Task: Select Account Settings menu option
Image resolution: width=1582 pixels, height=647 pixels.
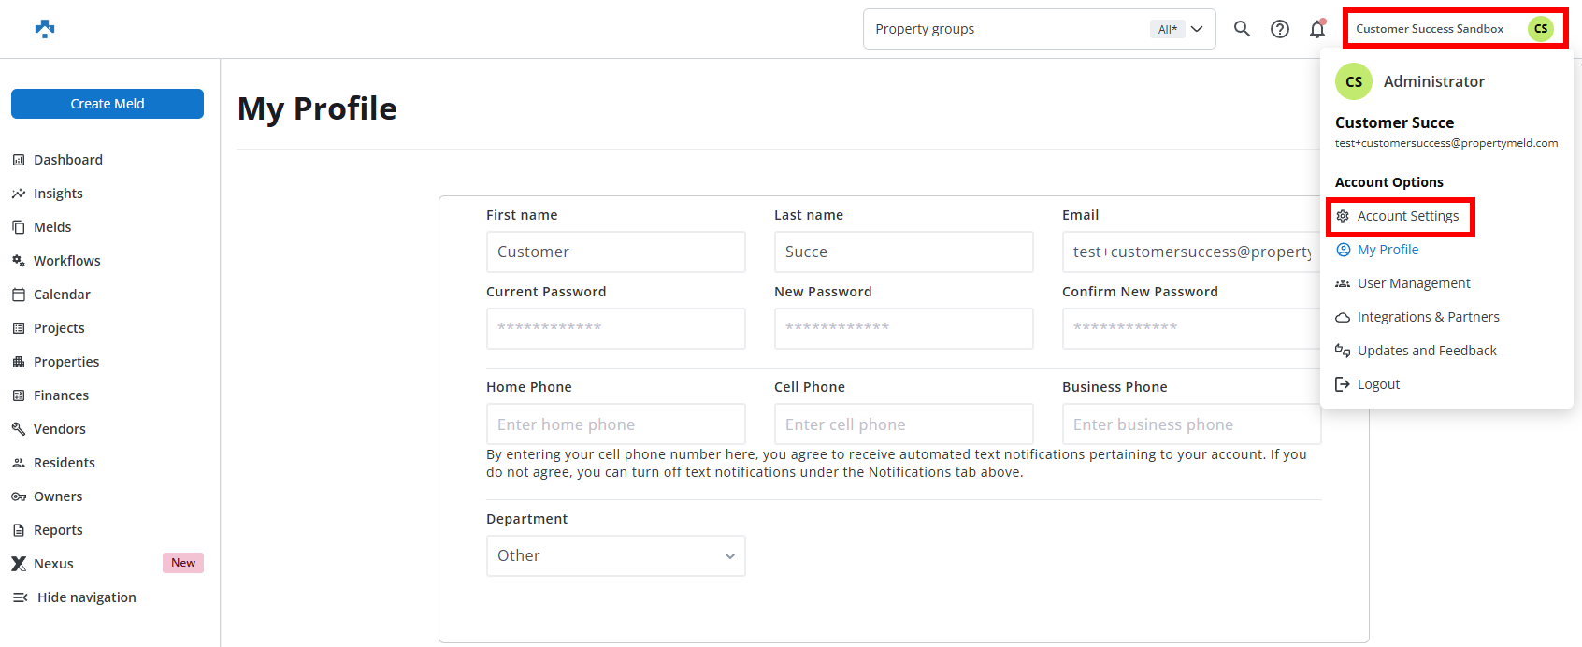Action: [1407, 216]
